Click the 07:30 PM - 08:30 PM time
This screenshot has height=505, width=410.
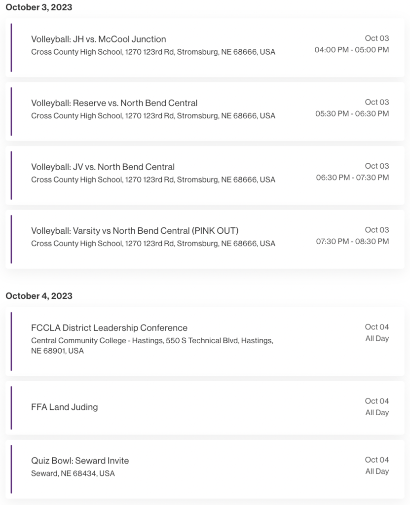(352, 241)
